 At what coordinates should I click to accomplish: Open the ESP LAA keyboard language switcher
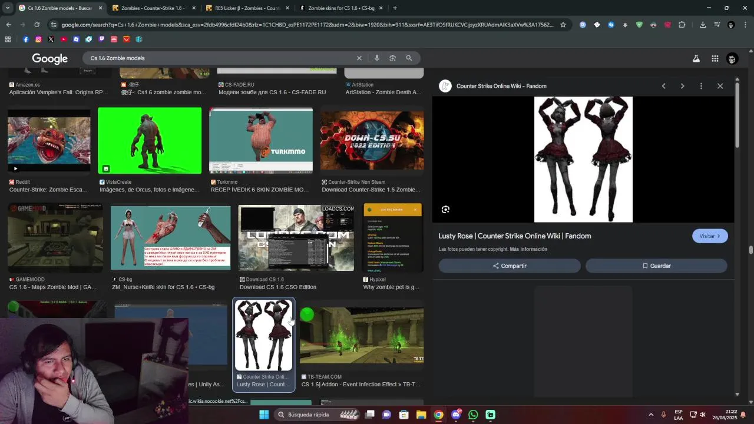tap(679, 415)
